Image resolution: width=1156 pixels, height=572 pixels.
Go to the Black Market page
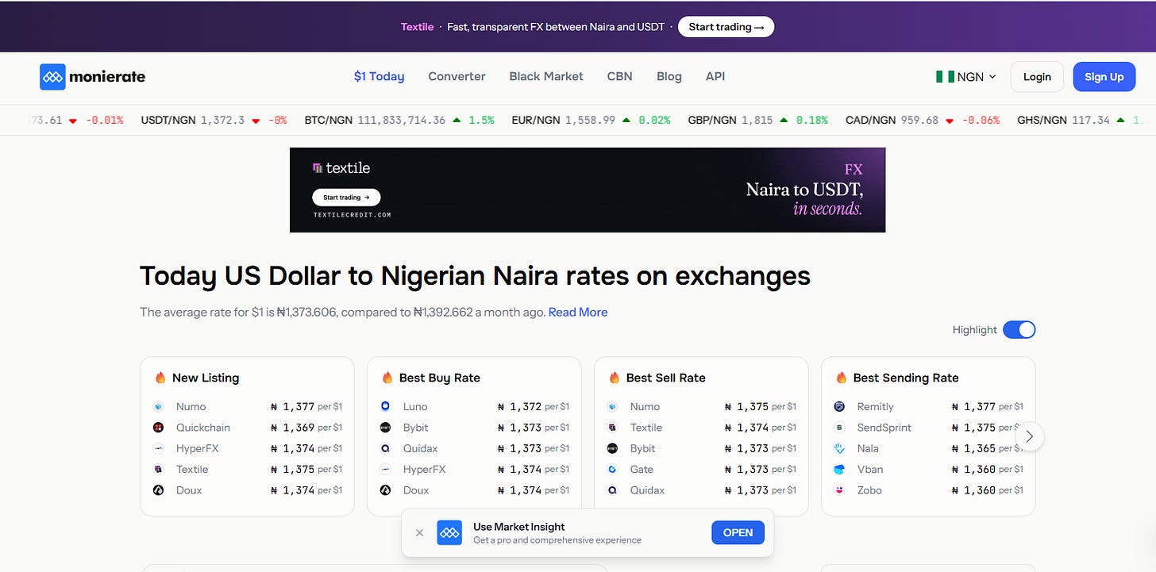click(546, 77)
